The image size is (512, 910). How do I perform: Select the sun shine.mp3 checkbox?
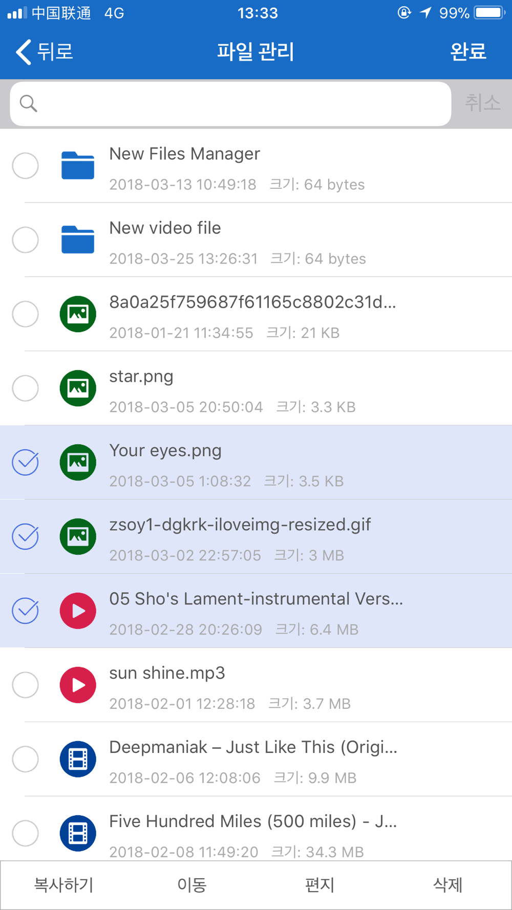25,685
